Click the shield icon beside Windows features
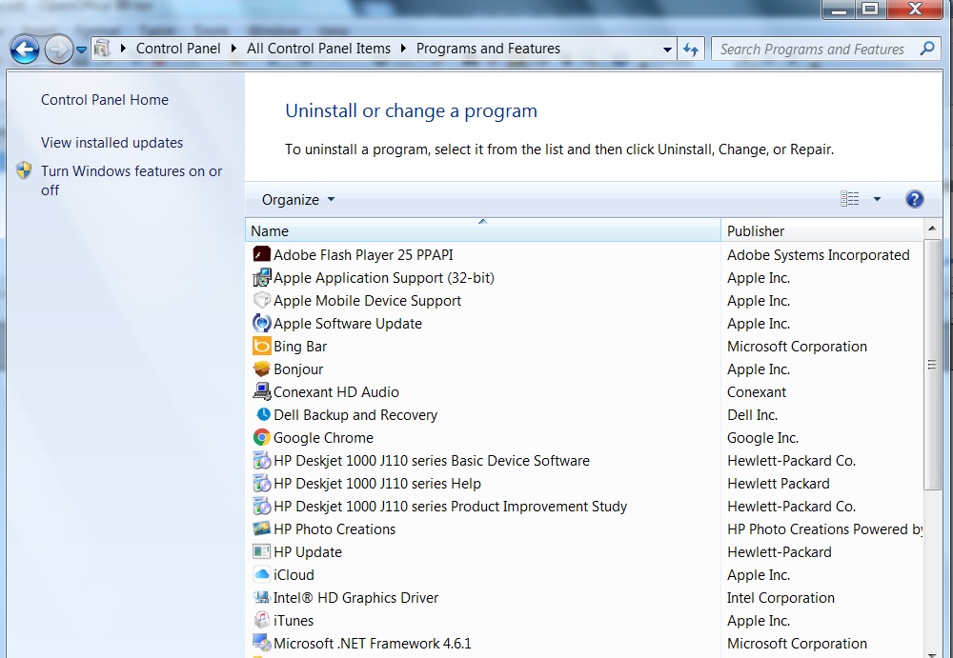Screen dimensions: 953x658 pos(24,170)
